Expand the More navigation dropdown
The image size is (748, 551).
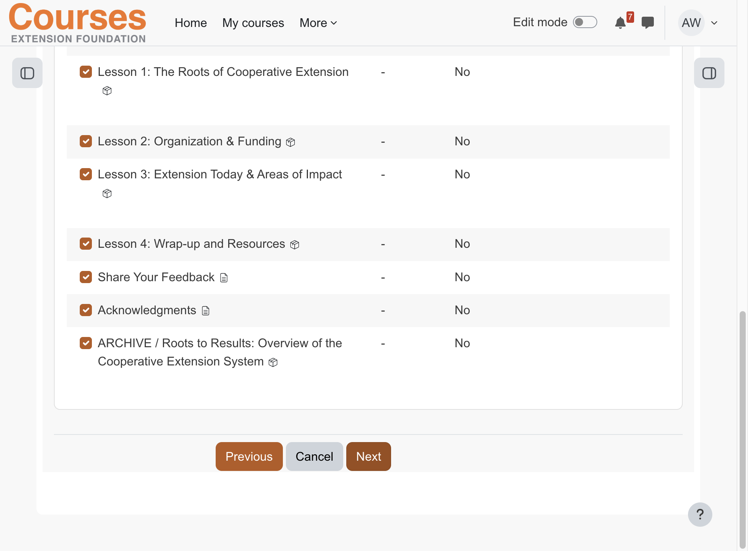318,23
